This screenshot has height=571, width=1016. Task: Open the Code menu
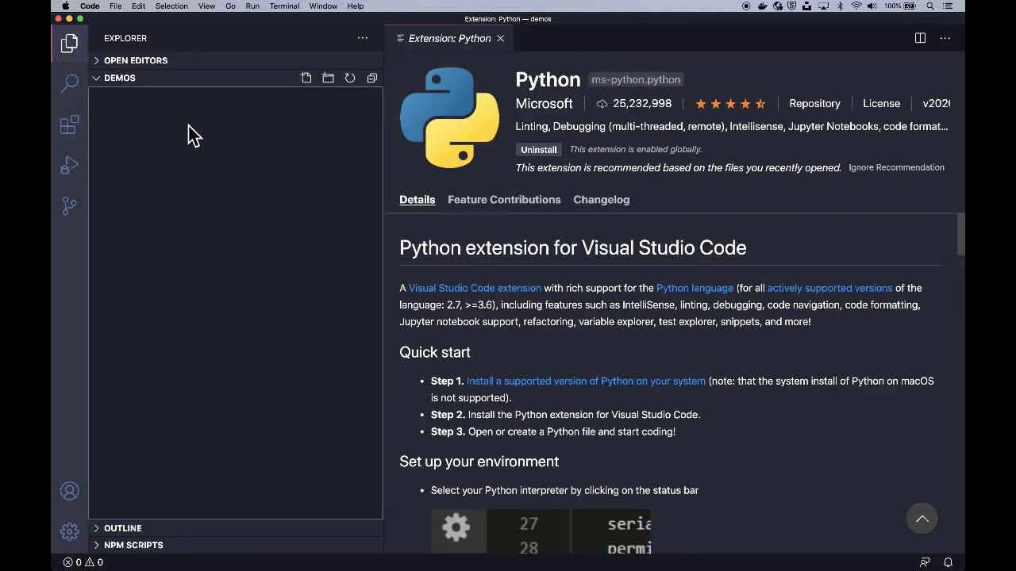90,6
